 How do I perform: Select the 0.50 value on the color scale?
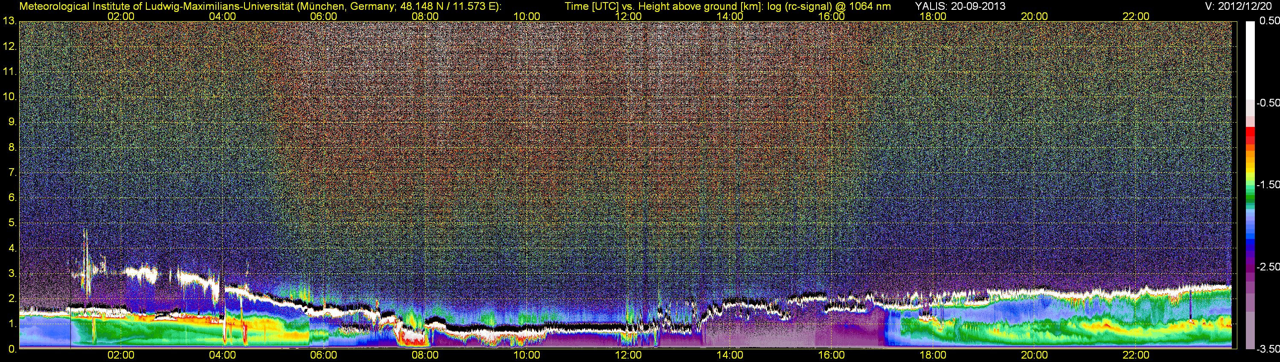point(1270,21)
